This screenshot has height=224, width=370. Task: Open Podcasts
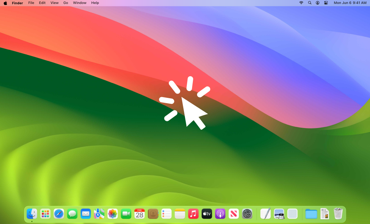(x=220, y=214)
